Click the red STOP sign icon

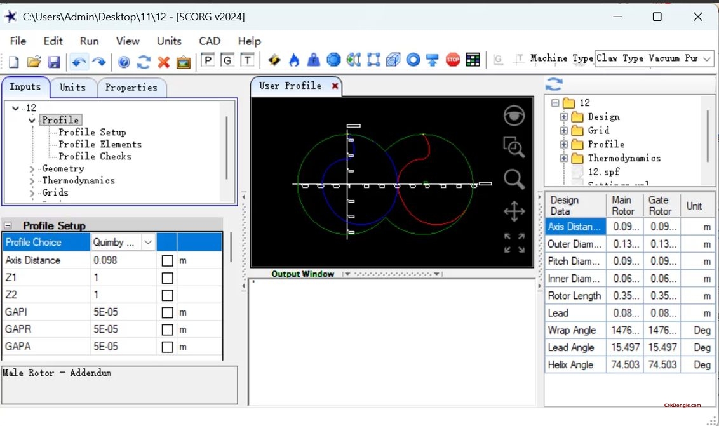coord(453,60)
